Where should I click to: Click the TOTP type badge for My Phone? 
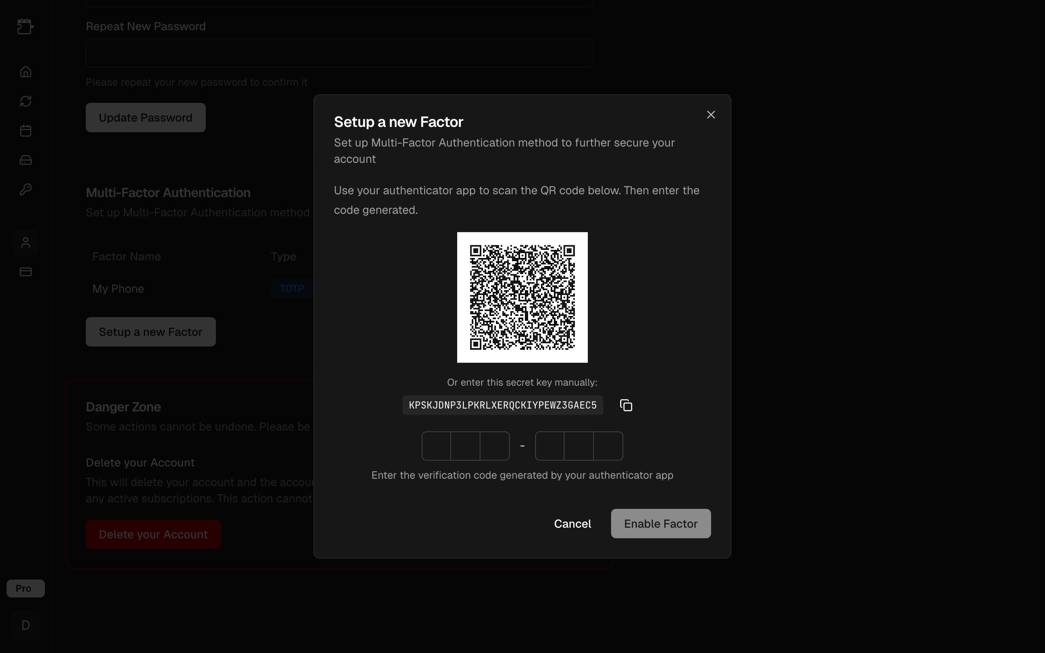pyautogui.click(x=292, y=289)
